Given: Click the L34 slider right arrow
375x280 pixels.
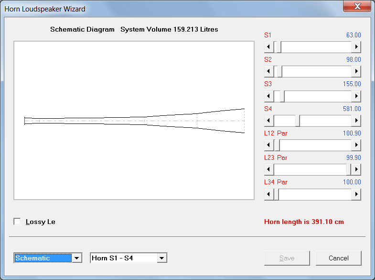Looking at the screenshot, I should [356, 194].
